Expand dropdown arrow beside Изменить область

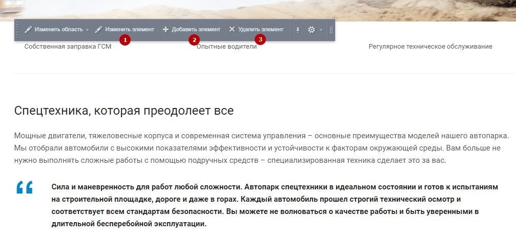pos(87,30)
